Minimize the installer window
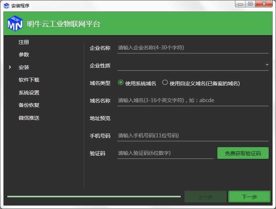The height and width of the screenshot is (209, 276). click(x=240, y=4)
